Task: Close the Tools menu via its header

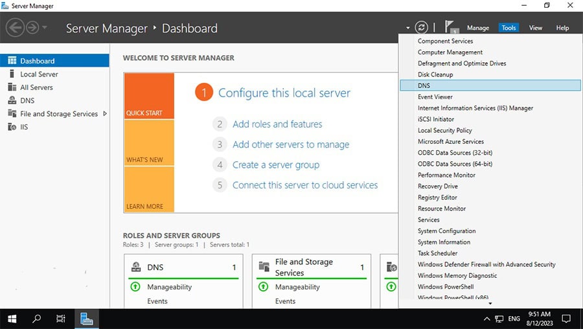Action: 509,28
